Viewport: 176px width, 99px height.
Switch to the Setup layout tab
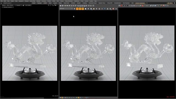tap(60, 3)
